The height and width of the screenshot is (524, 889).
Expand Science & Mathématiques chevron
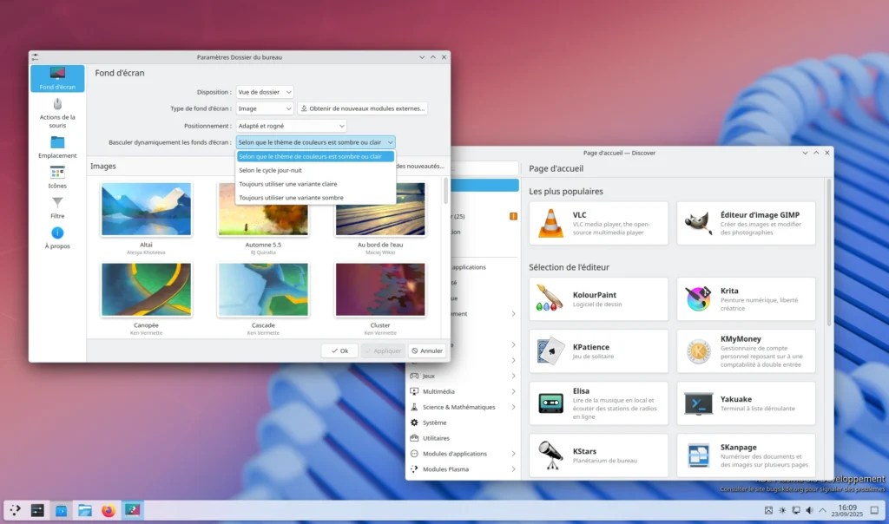click(x=514, y=407)
